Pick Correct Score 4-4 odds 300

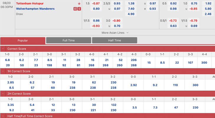tap(204, 63)
